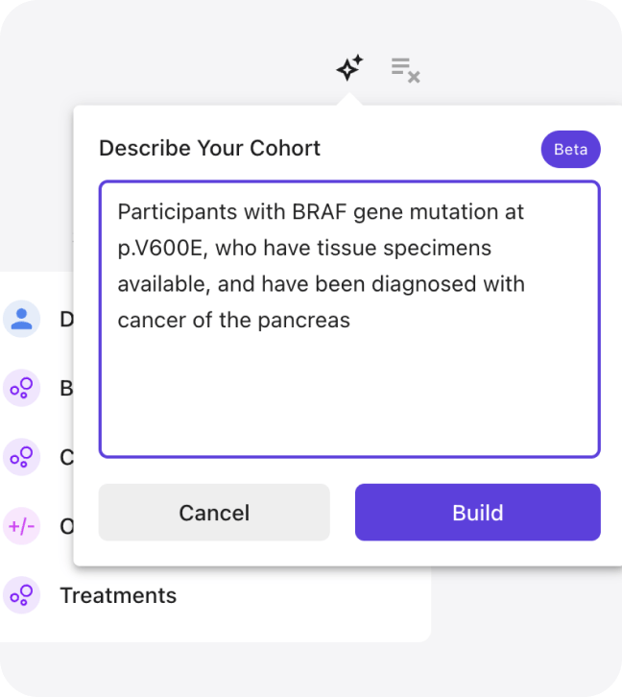Click the Describe Your Cohort heading
Viewport: 622px width, 697px height.
(x=209, y=149)
